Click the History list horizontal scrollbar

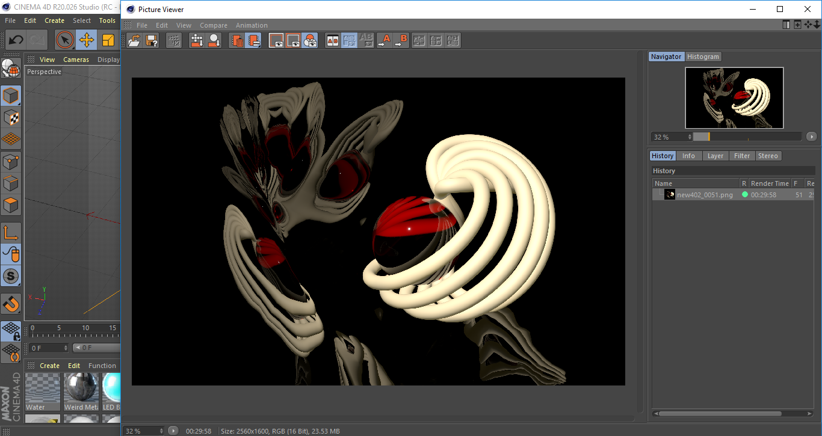719,414
